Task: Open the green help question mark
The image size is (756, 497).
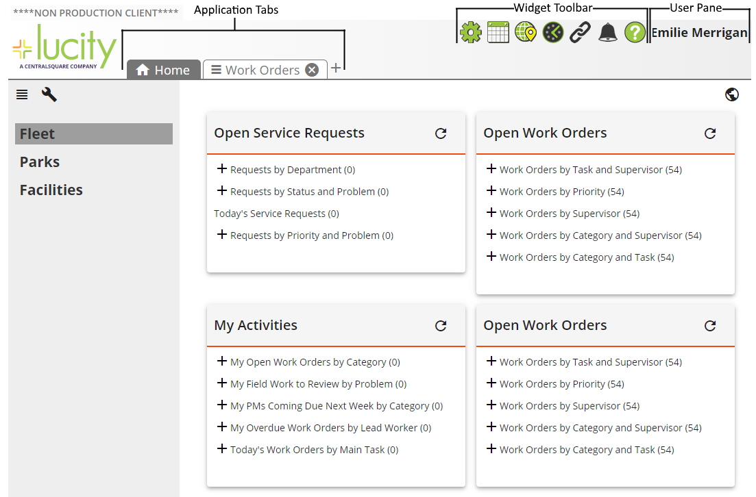Action: 635,32
